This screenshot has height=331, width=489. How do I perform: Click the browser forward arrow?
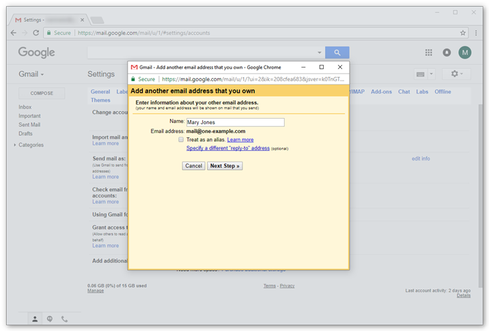click(25, 33)
